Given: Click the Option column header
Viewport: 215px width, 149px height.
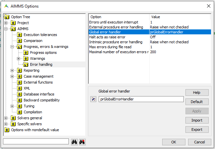Looking at the screenshot, I should (119, 17).
